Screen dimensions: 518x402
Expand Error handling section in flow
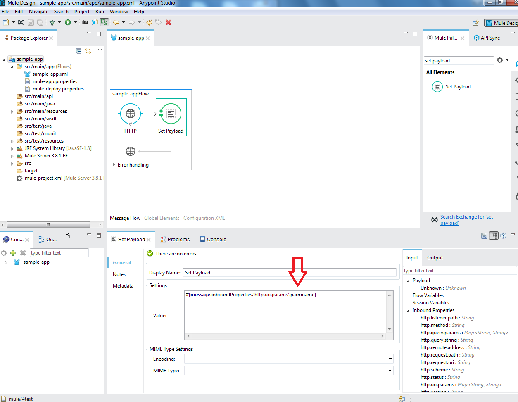pyautogui.click(x=114, y=164)
